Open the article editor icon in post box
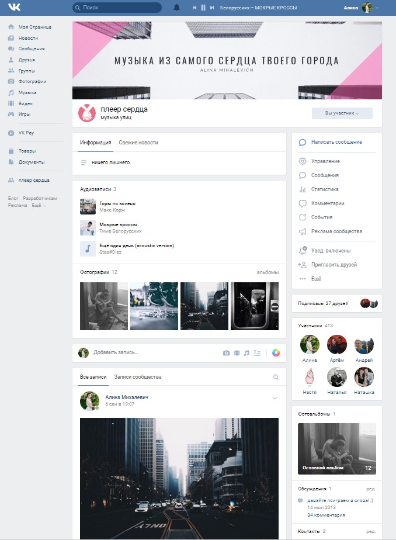396x540 pixels. [257, 352]
